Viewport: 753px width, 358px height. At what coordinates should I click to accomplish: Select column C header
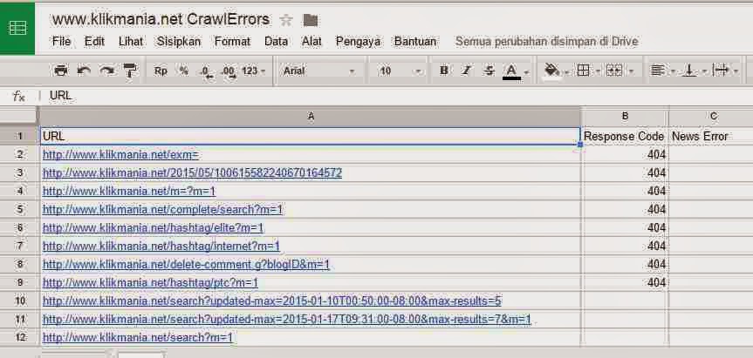pos(711,116)
